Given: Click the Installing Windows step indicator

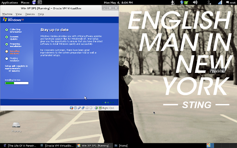Looking at the screenshot, I should (x=7, y=51).
